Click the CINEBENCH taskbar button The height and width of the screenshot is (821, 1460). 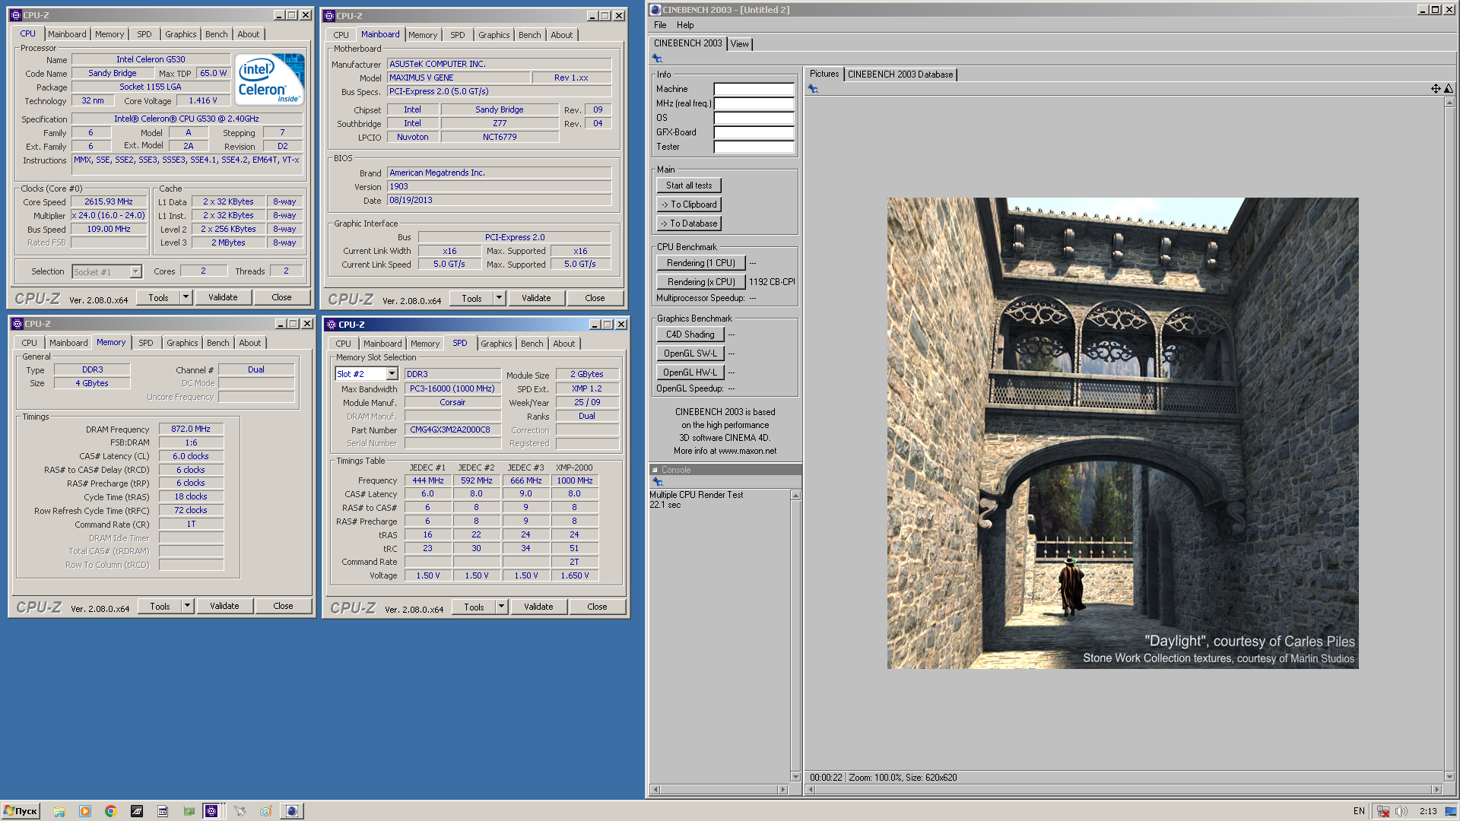pyautogui.click(x=292, y=811)
